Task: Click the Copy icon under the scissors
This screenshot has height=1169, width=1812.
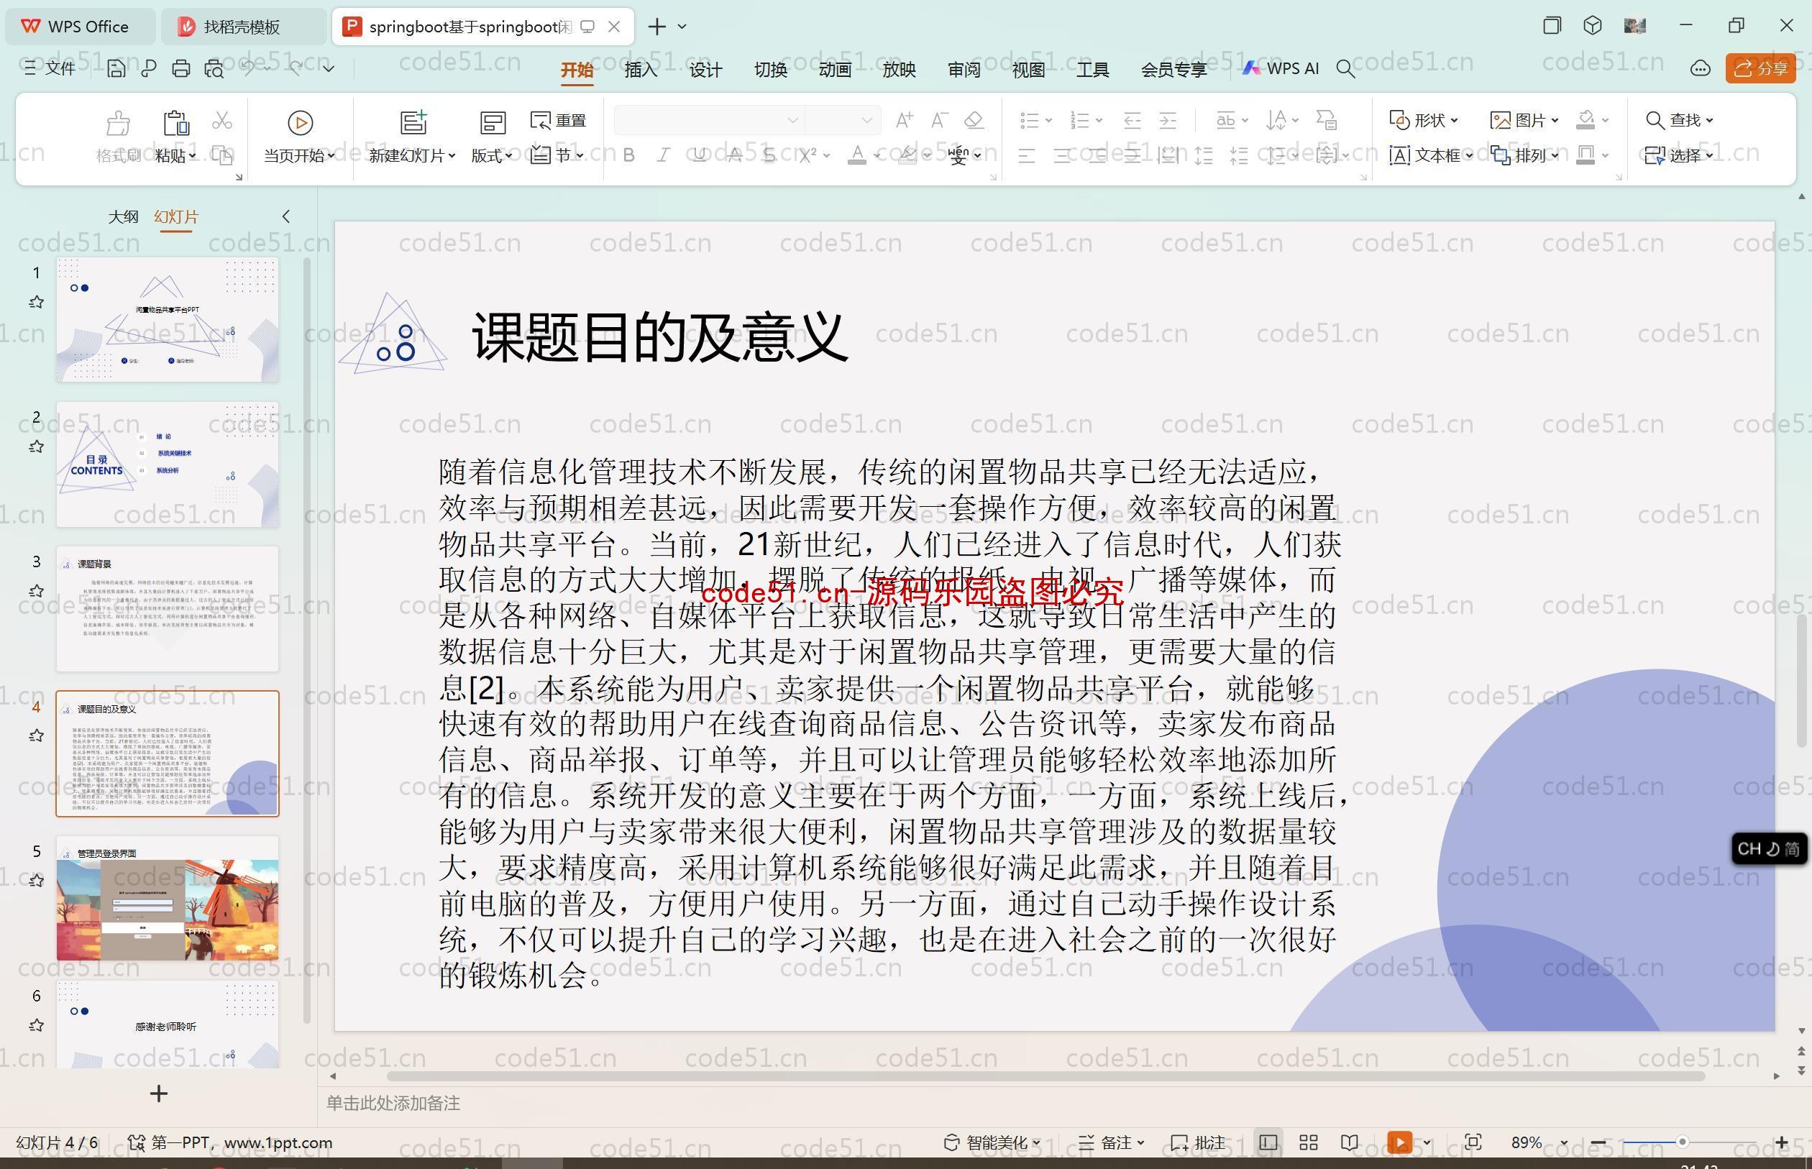Action: (221, 155)
